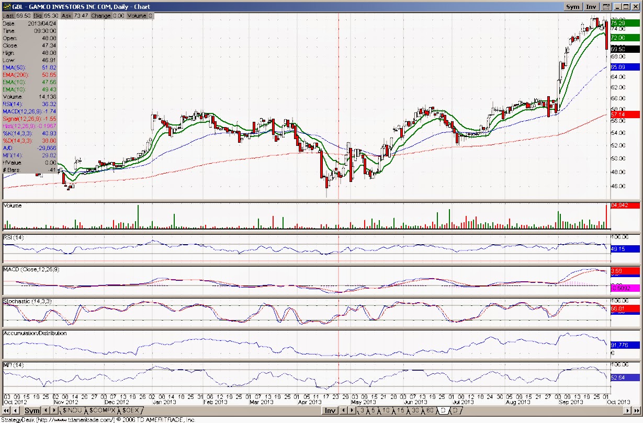643x423 pixels.
Task: Select the 10 minute interval tab
Action: 386,411
